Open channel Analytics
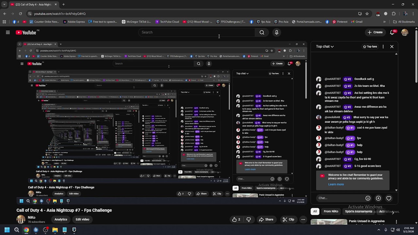The height and width of the screenshot is (235, 418). pyautogui.click(x=61, y=220)
